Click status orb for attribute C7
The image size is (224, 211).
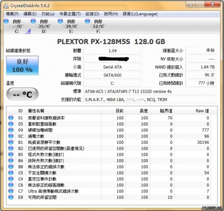coord(11,191)
